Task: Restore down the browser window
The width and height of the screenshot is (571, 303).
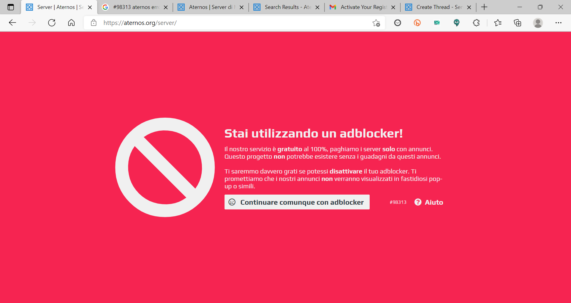Action: (x=540, y=7)
